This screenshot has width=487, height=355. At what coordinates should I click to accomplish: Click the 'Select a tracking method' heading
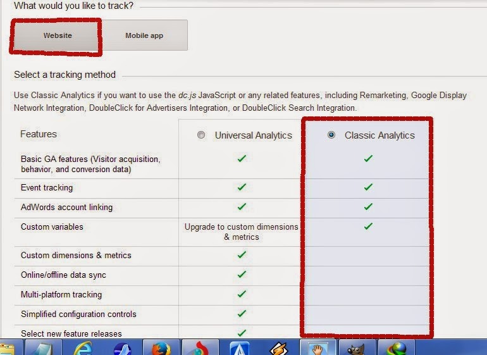tap(65, 75)
